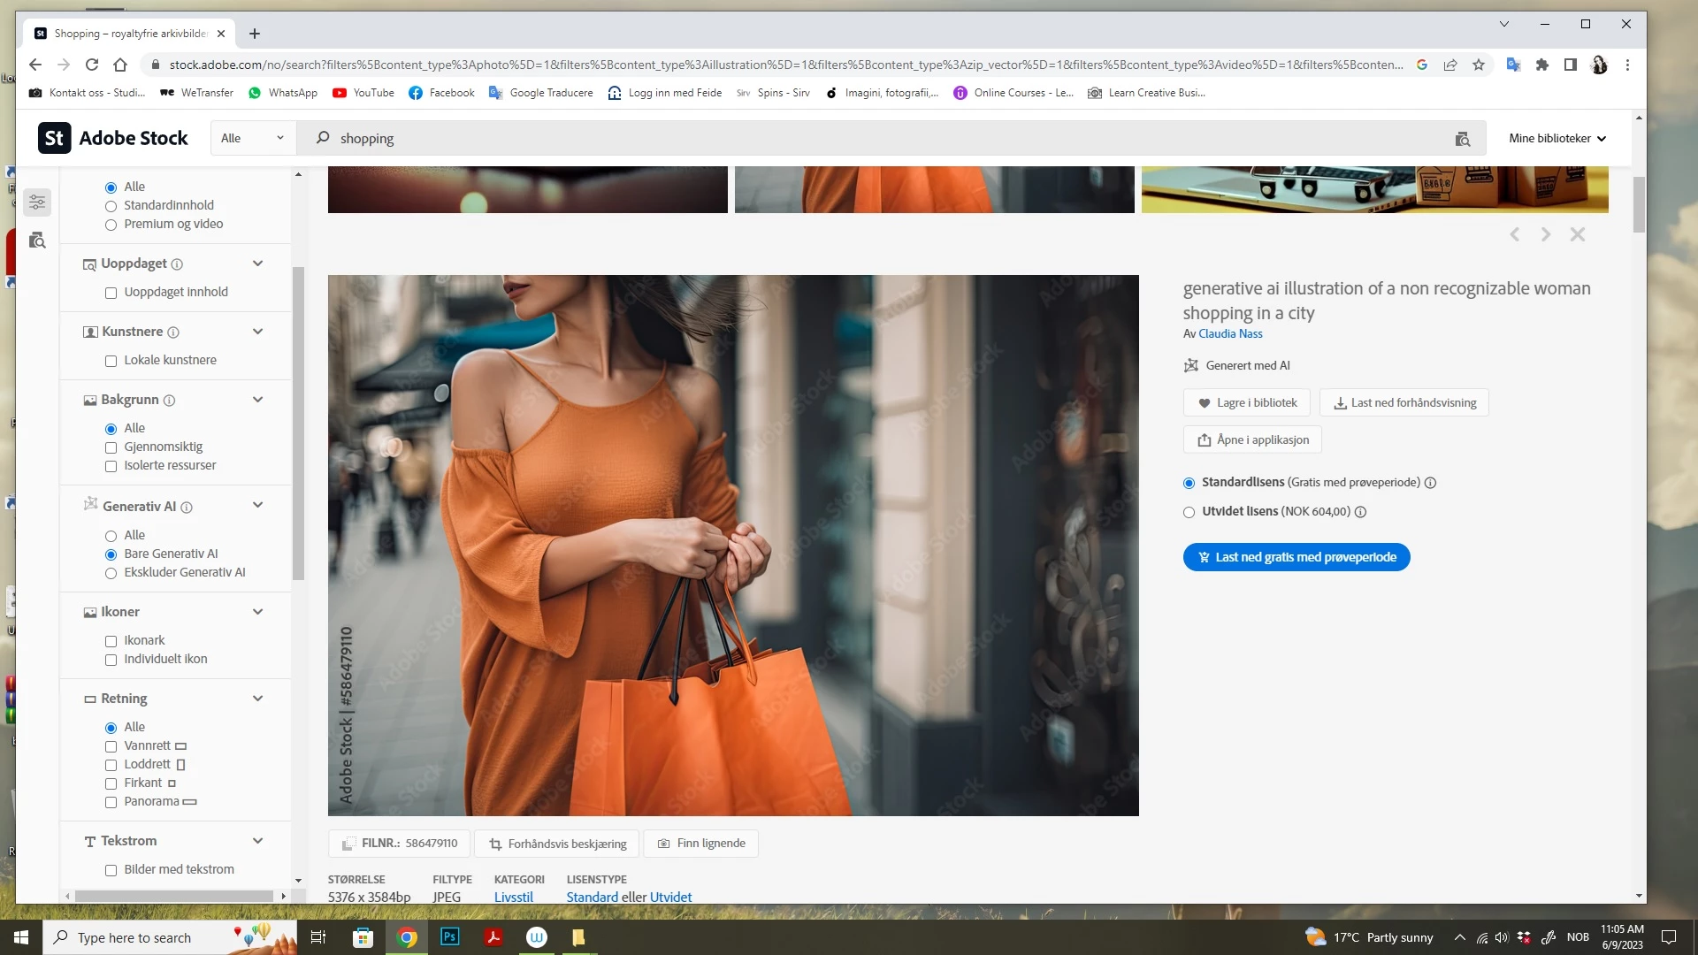This screenshot has height=955, width=1698.
Task: Click the visual search camera icon in the search bar
Action: coord(1462,139)
